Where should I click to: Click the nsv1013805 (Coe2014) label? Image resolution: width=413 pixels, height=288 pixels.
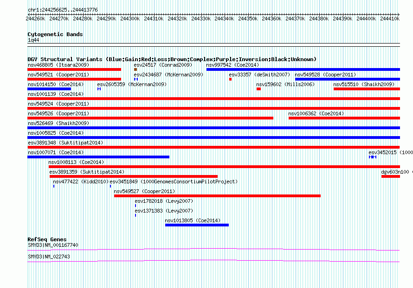(x=193, y=220)
